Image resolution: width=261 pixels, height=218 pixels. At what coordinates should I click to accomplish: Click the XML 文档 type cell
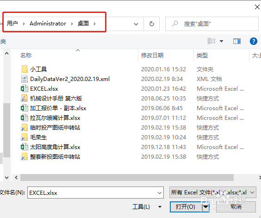click(209, 79)
